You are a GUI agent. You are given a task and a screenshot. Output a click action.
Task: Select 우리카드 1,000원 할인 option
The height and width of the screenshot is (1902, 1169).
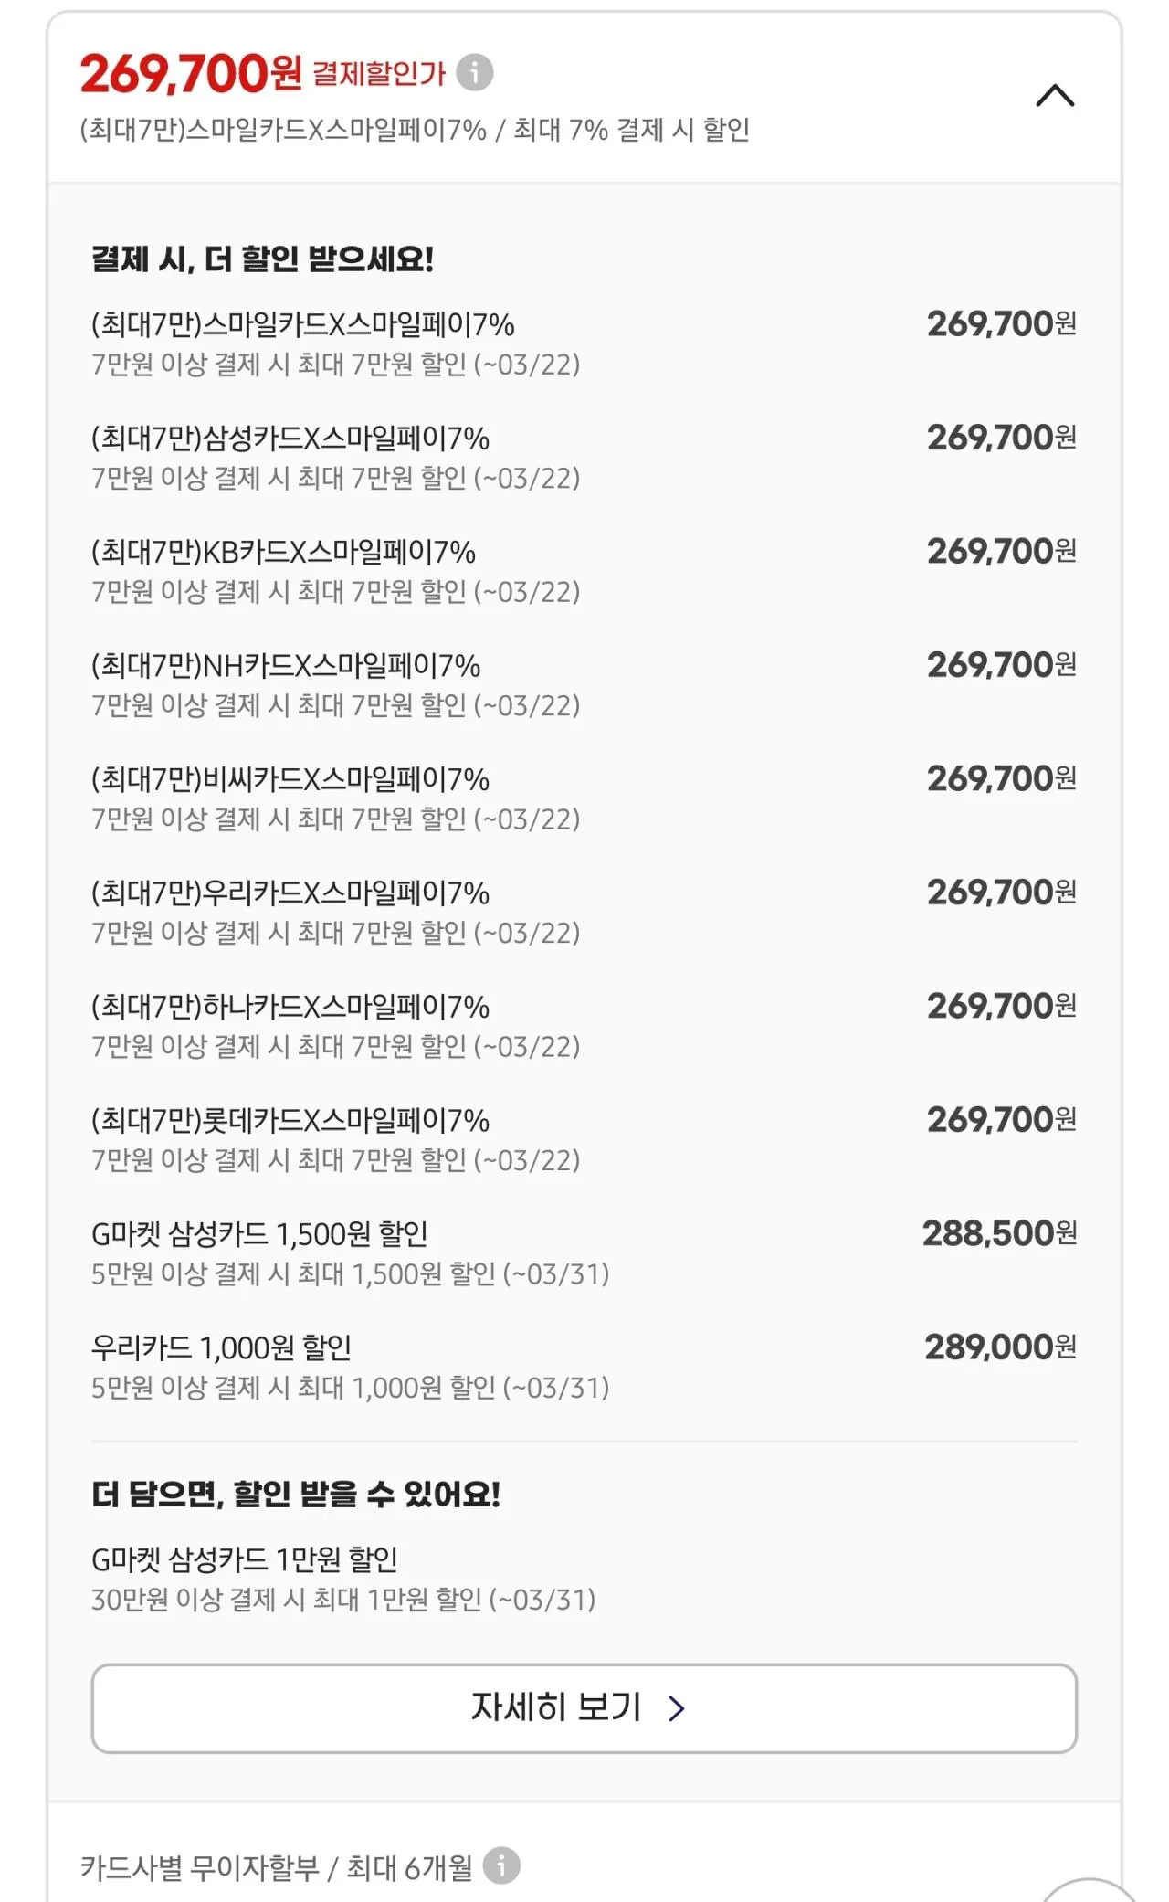[221, 1348]
